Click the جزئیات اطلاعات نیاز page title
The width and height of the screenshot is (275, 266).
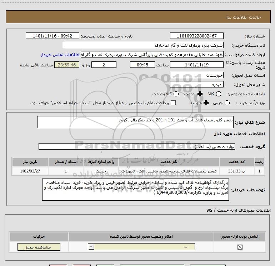click(x=244, y=17)
